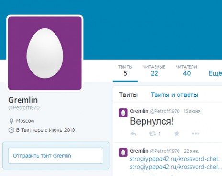Viewport: 222px width, 176px height.
Task: Open the large egg profile avatar
Action: [45, 53]
